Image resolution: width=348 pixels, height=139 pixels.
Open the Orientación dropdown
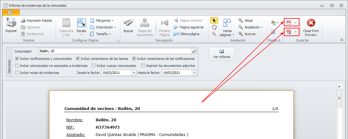tap(103, 27)
